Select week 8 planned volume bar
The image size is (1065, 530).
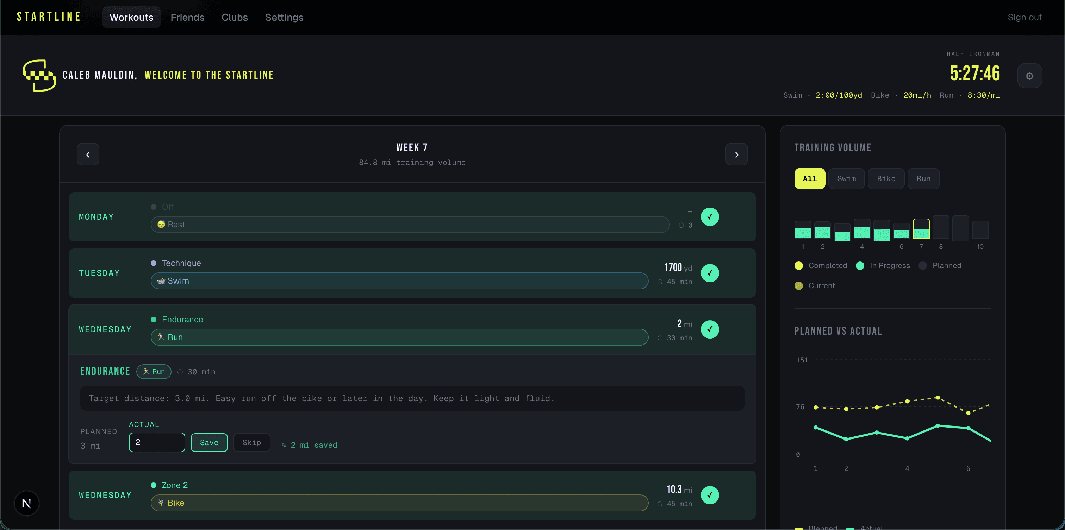point(941,227)
